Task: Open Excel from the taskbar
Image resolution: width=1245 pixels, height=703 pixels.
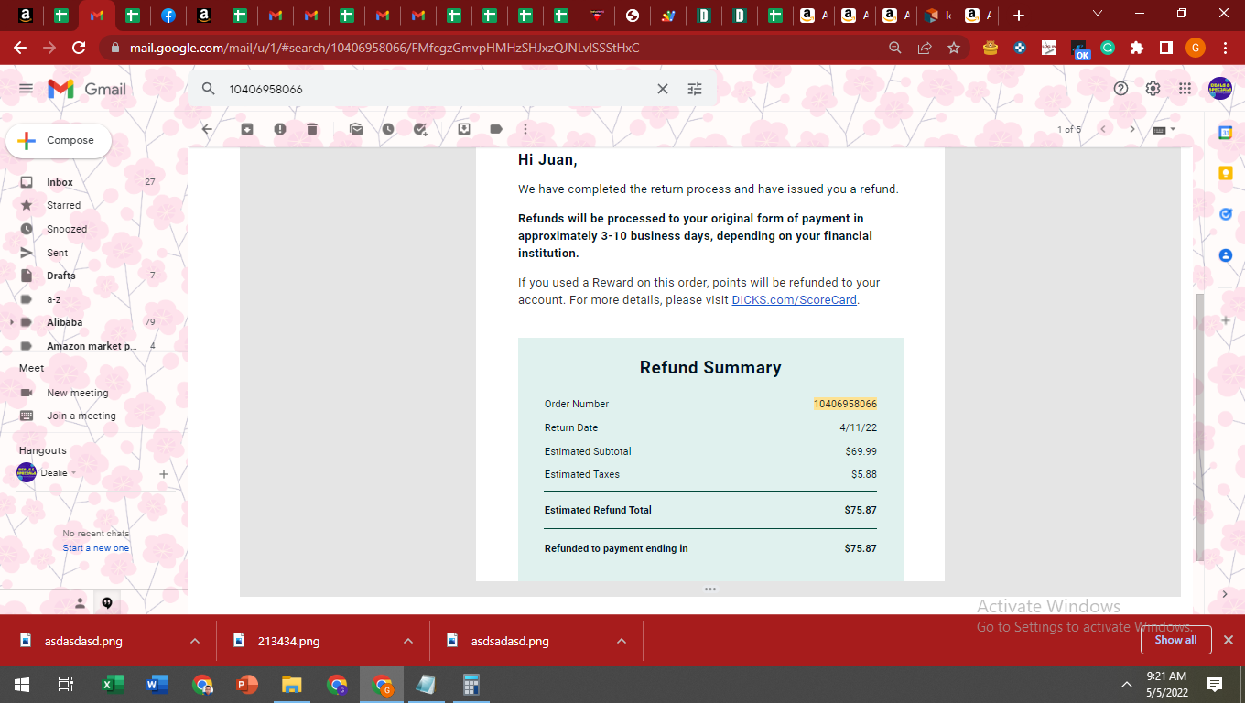Action: tap(113, 684)
